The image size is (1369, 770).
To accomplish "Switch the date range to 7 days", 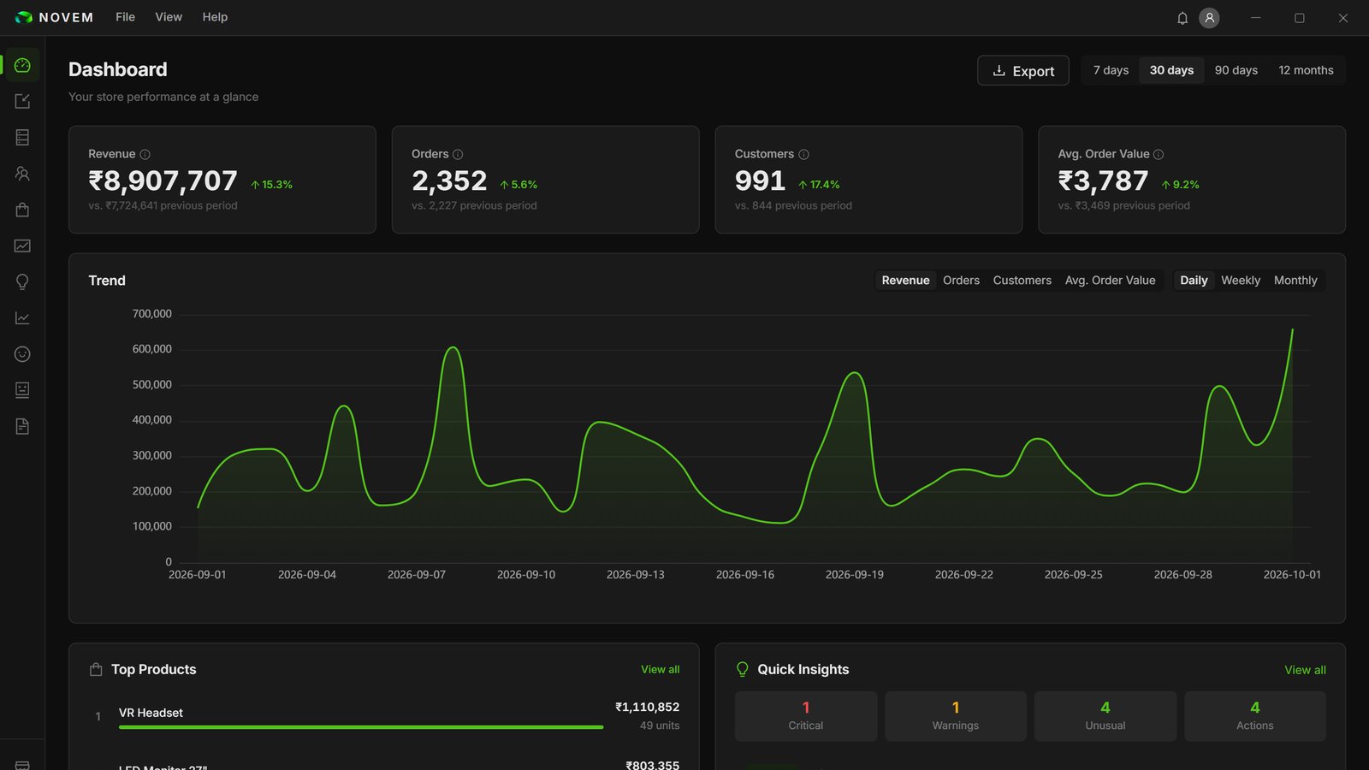I will [x=1111, y=70].
